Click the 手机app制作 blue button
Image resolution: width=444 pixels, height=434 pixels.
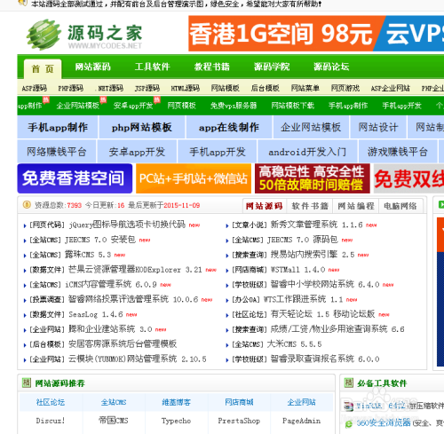58,127
